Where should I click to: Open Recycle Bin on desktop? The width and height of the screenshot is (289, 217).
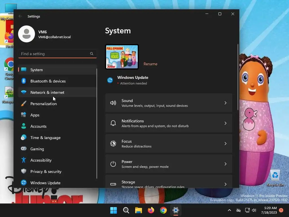(275, 178)
